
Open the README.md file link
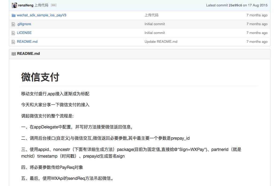[x=27, y=42]
